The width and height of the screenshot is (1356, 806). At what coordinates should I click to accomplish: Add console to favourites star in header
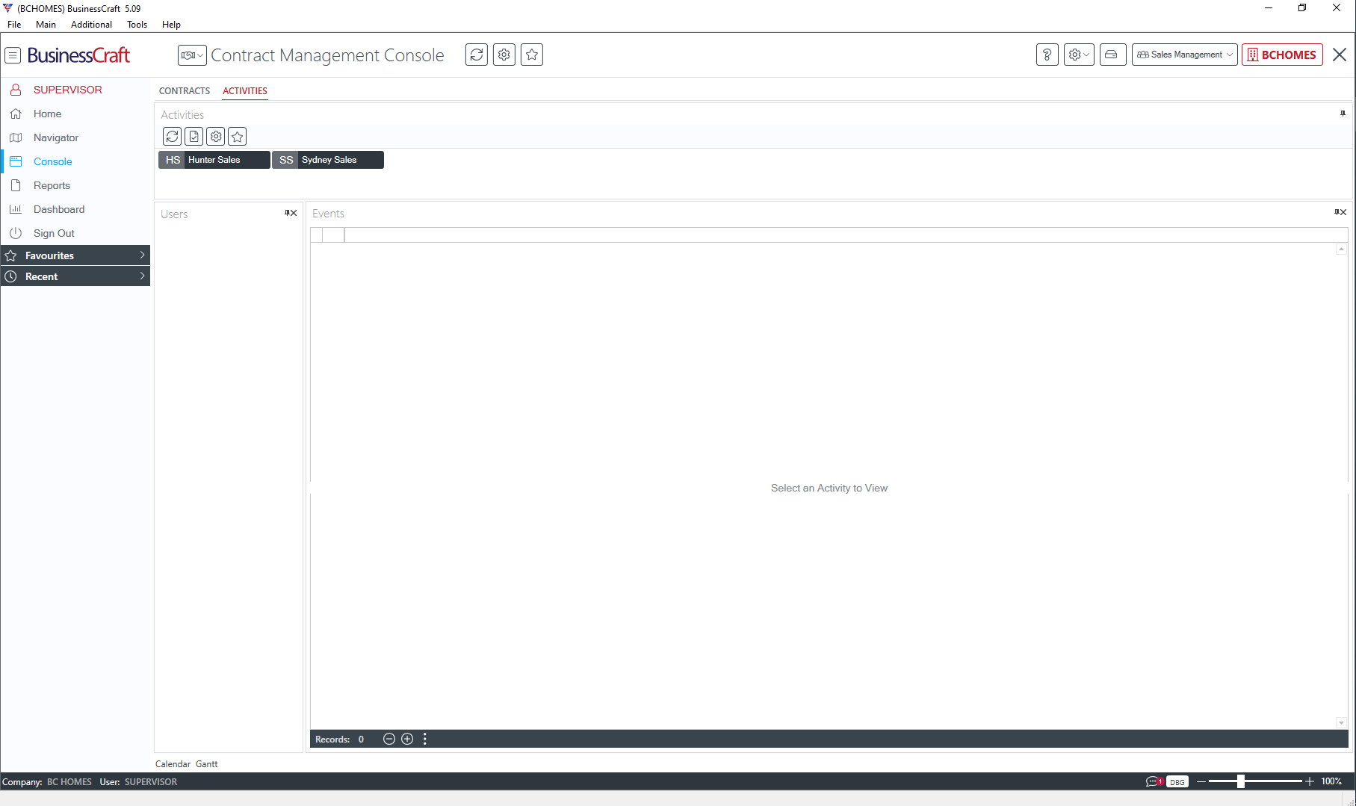pos(532,55)
